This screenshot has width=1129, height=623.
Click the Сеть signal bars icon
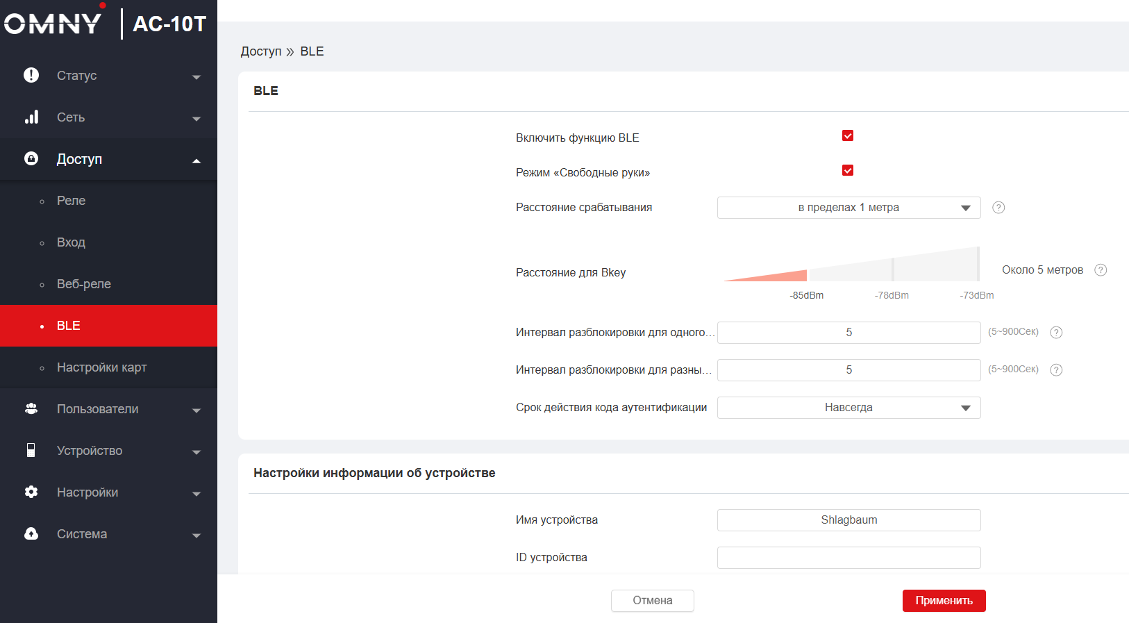[x=31, y=117]
